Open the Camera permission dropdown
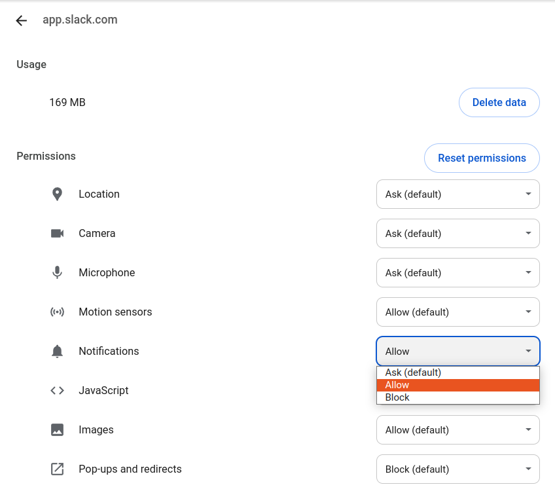555x491 pixels. pos(457,233)
